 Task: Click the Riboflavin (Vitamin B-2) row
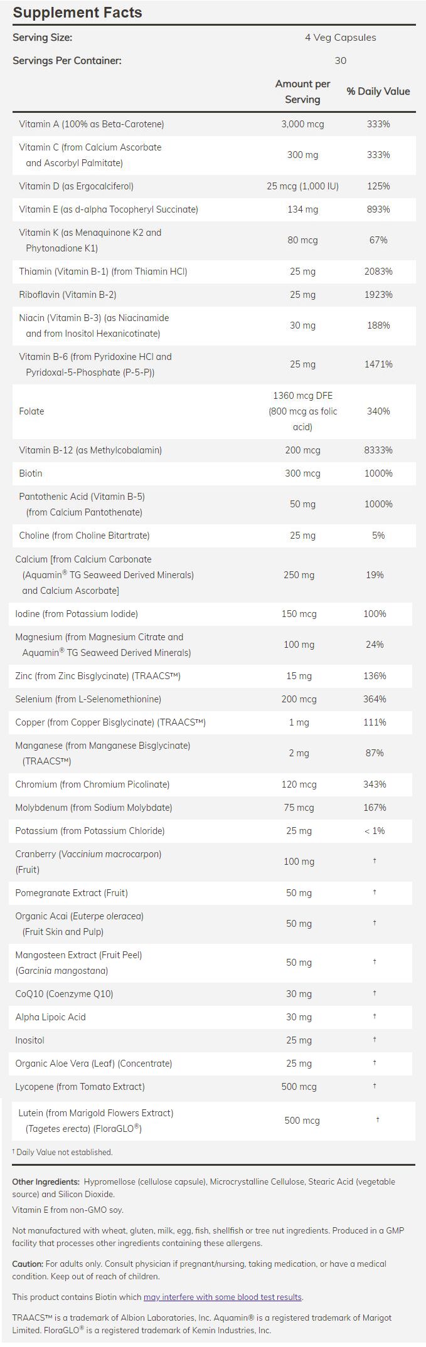[68, 295]
